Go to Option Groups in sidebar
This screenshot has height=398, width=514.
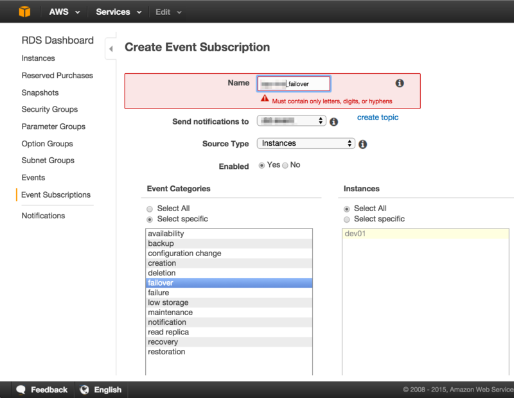[x=47, y=144]
